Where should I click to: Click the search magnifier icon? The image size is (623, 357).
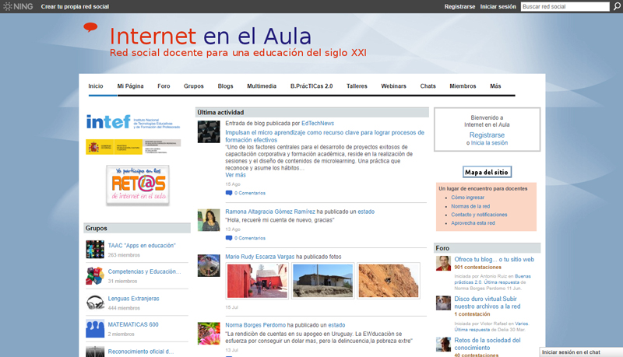[617, 6]
